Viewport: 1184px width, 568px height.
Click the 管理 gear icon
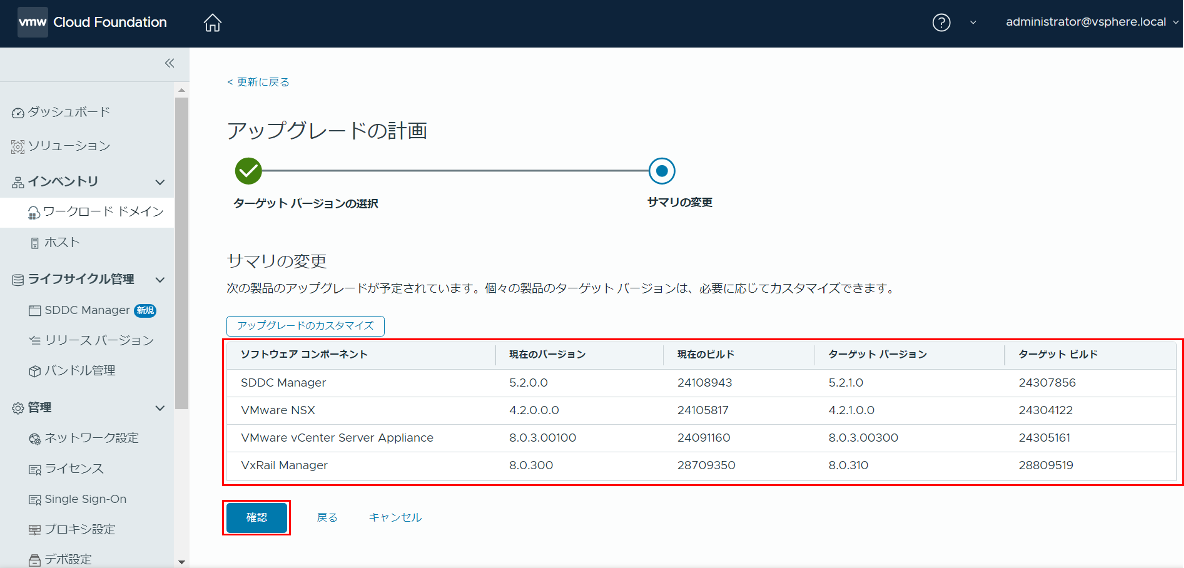(x=17, y=408)
